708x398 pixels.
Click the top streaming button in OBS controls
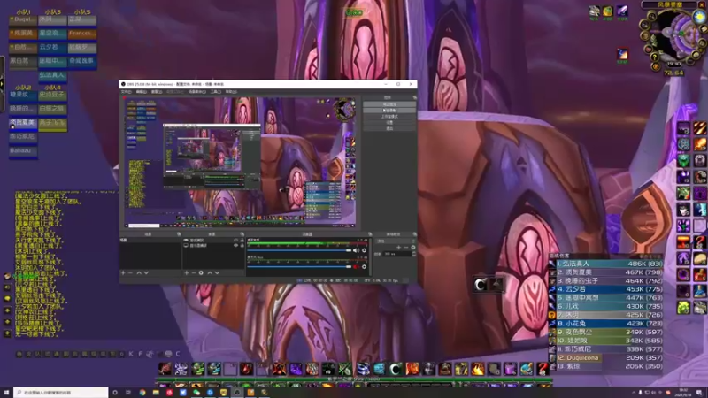pos(389,104)
